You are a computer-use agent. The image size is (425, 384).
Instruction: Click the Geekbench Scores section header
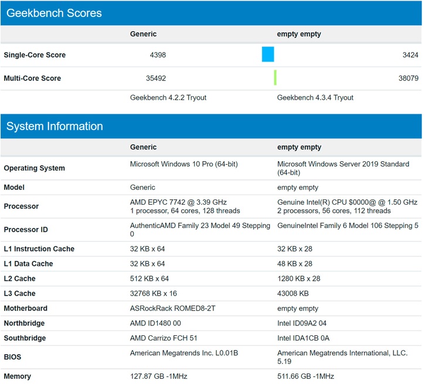pos(54,13)
